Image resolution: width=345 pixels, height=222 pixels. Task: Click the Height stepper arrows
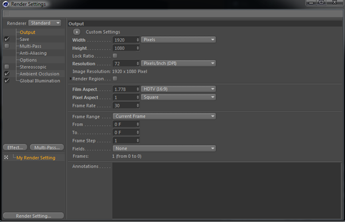click(138, 48)
